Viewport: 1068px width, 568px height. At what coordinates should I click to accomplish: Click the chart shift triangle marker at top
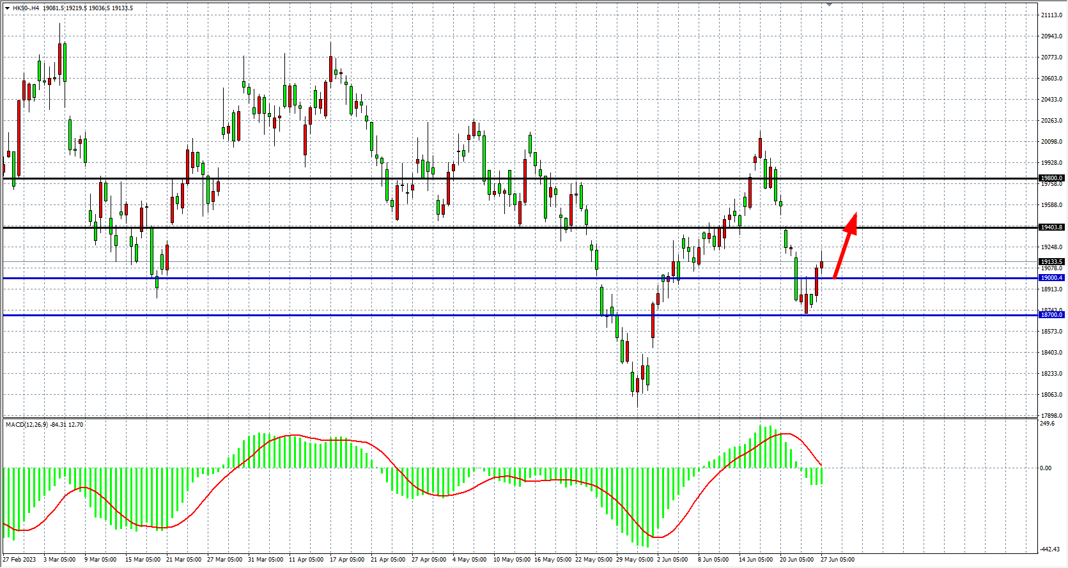click(829, 4)
